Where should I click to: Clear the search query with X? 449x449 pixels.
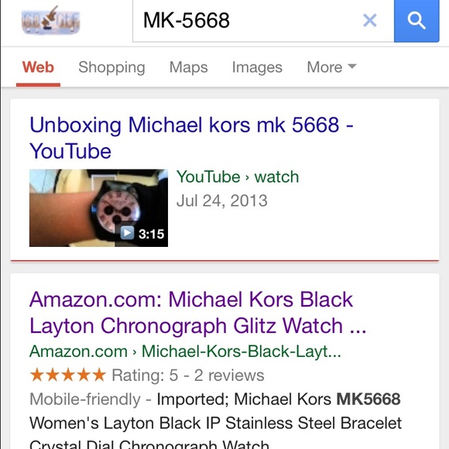click(370, 20)
